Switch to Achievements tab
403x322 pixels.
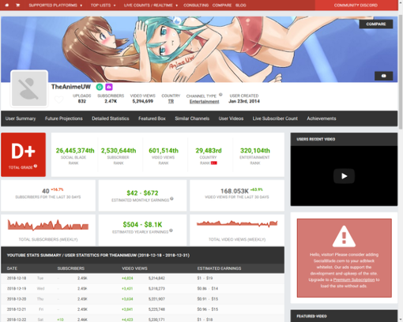pos(322,118)
